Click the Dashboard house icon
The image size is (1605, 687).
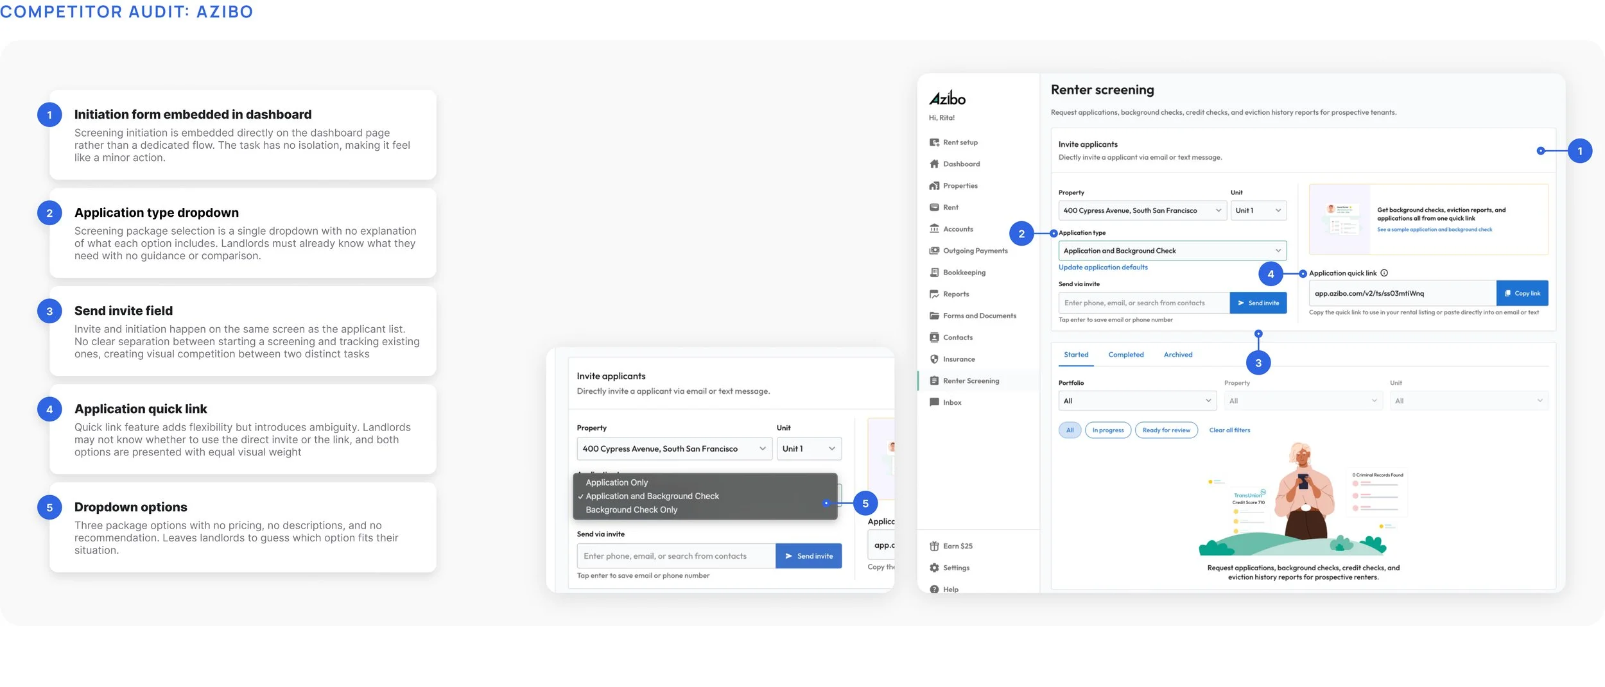[x=934, y=164]
